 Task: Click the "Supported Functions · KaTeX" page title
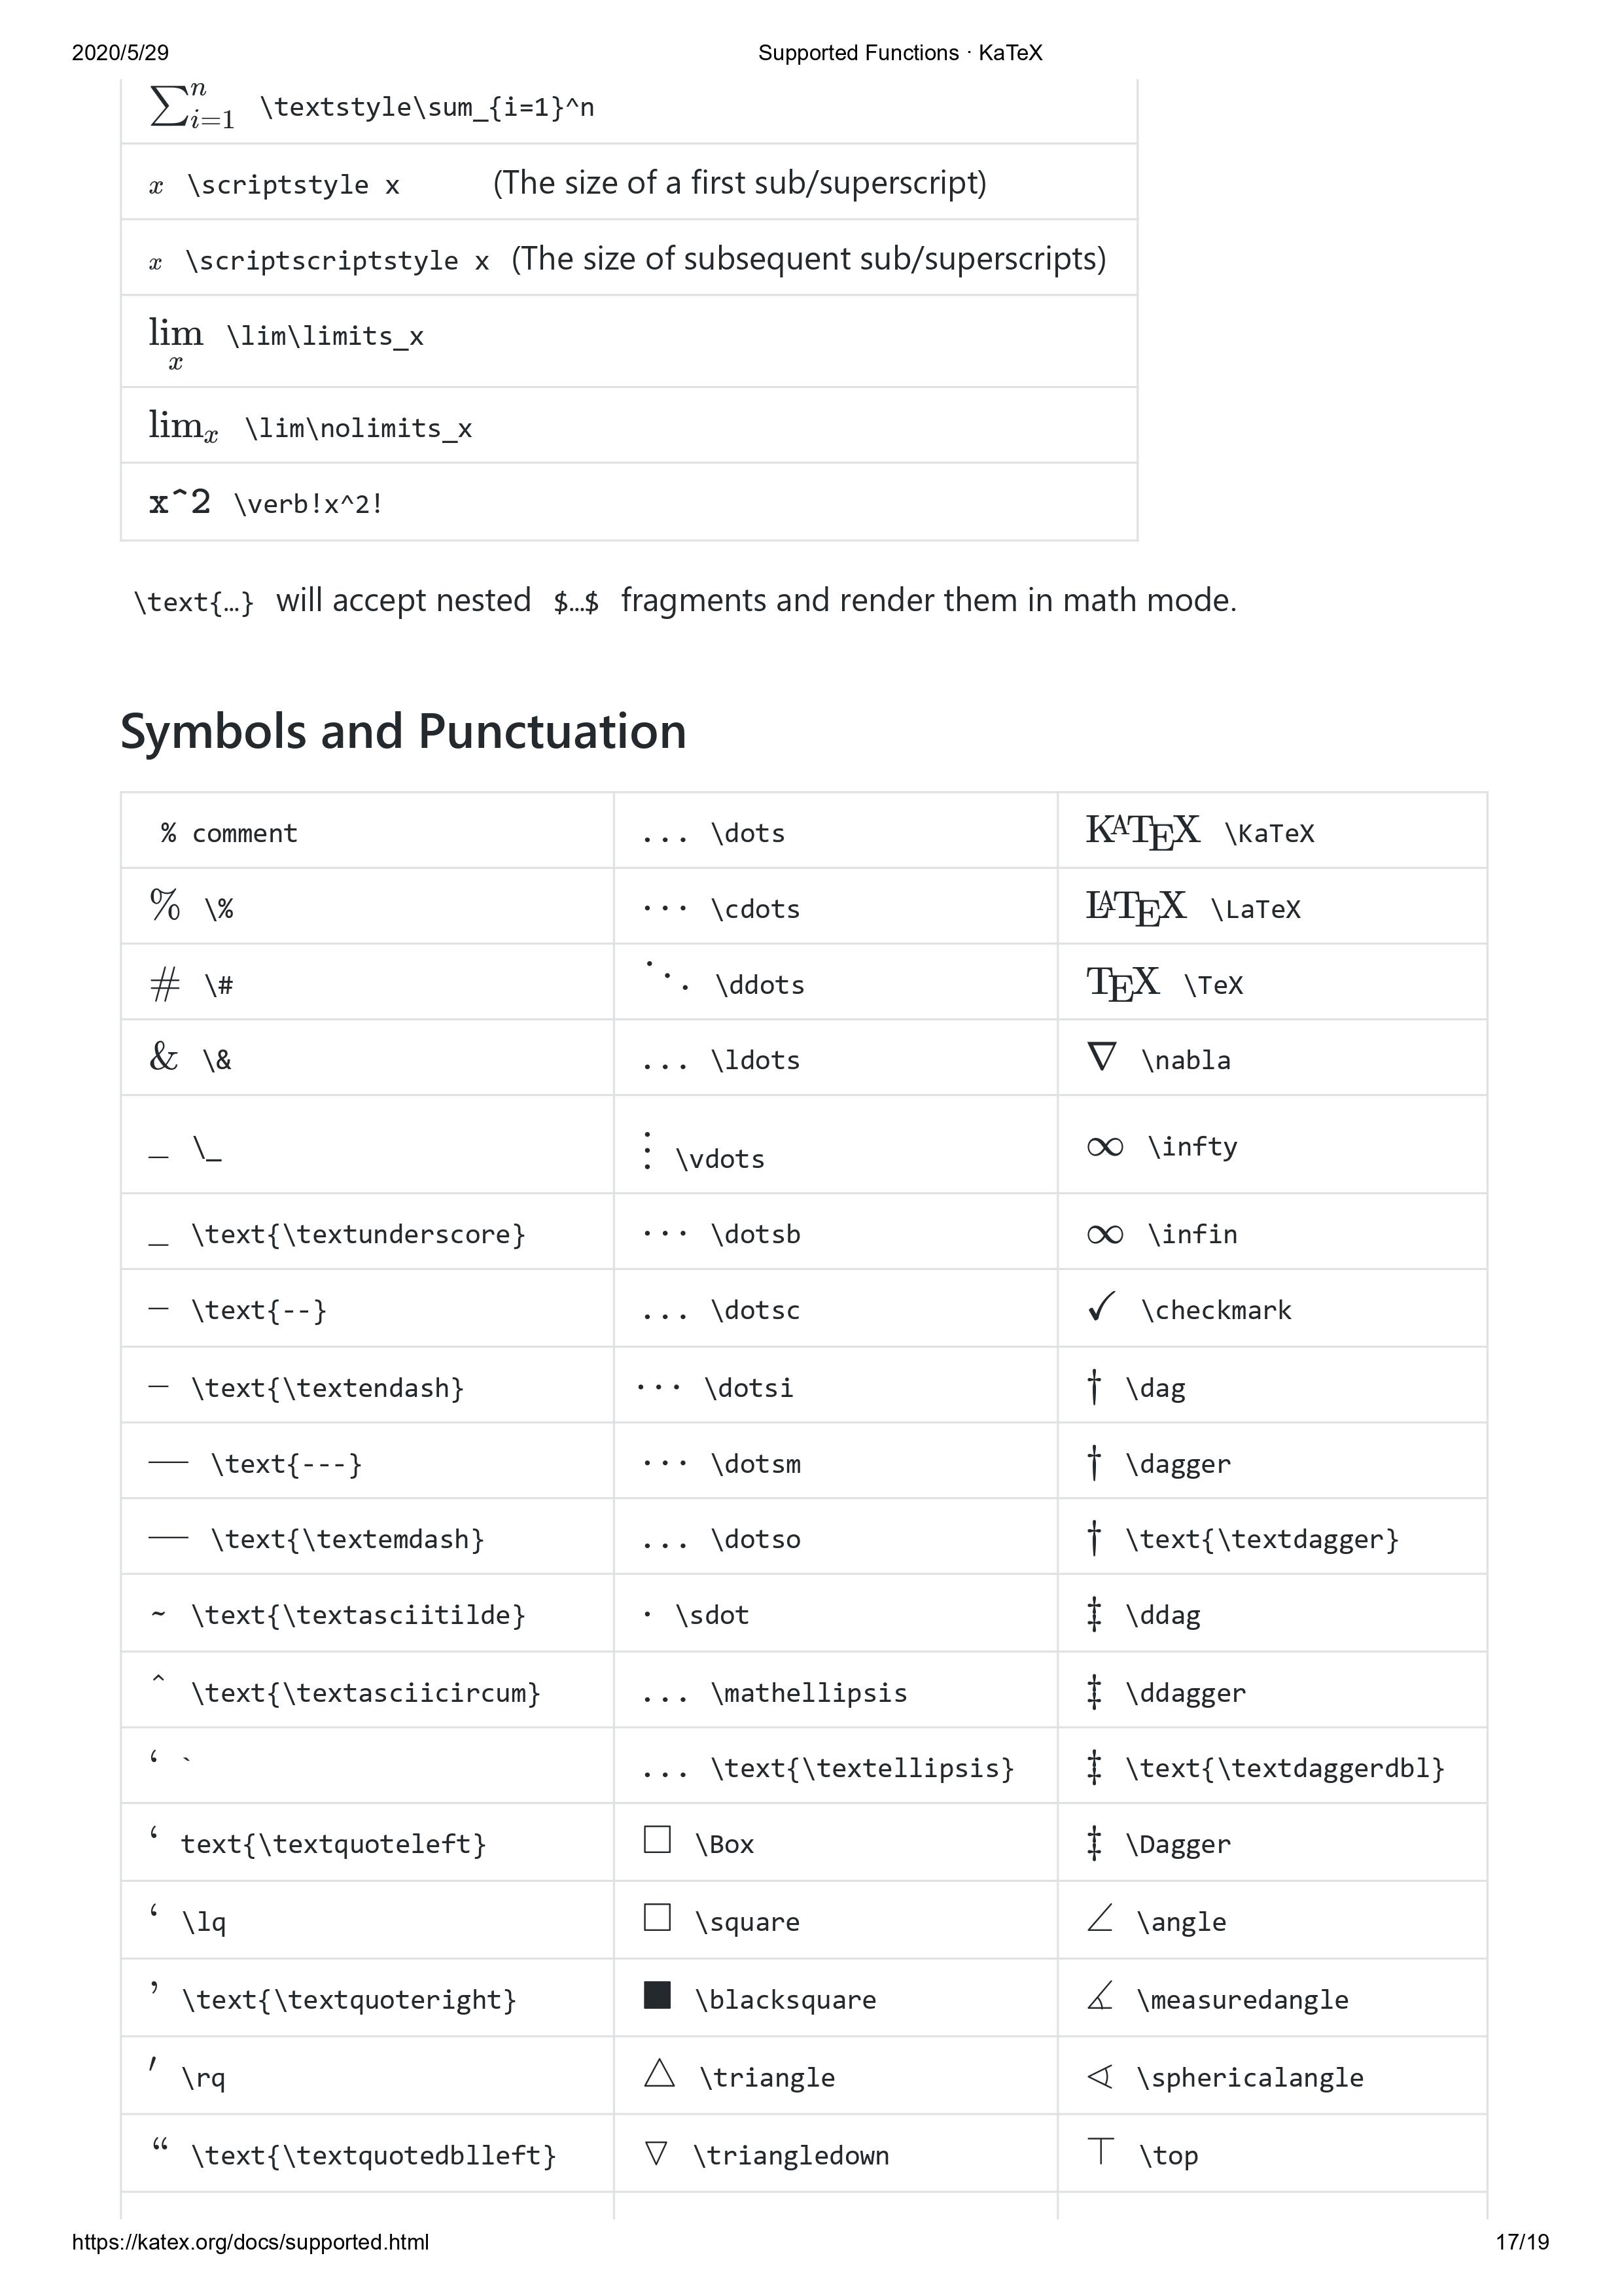(x=899, y=53)
